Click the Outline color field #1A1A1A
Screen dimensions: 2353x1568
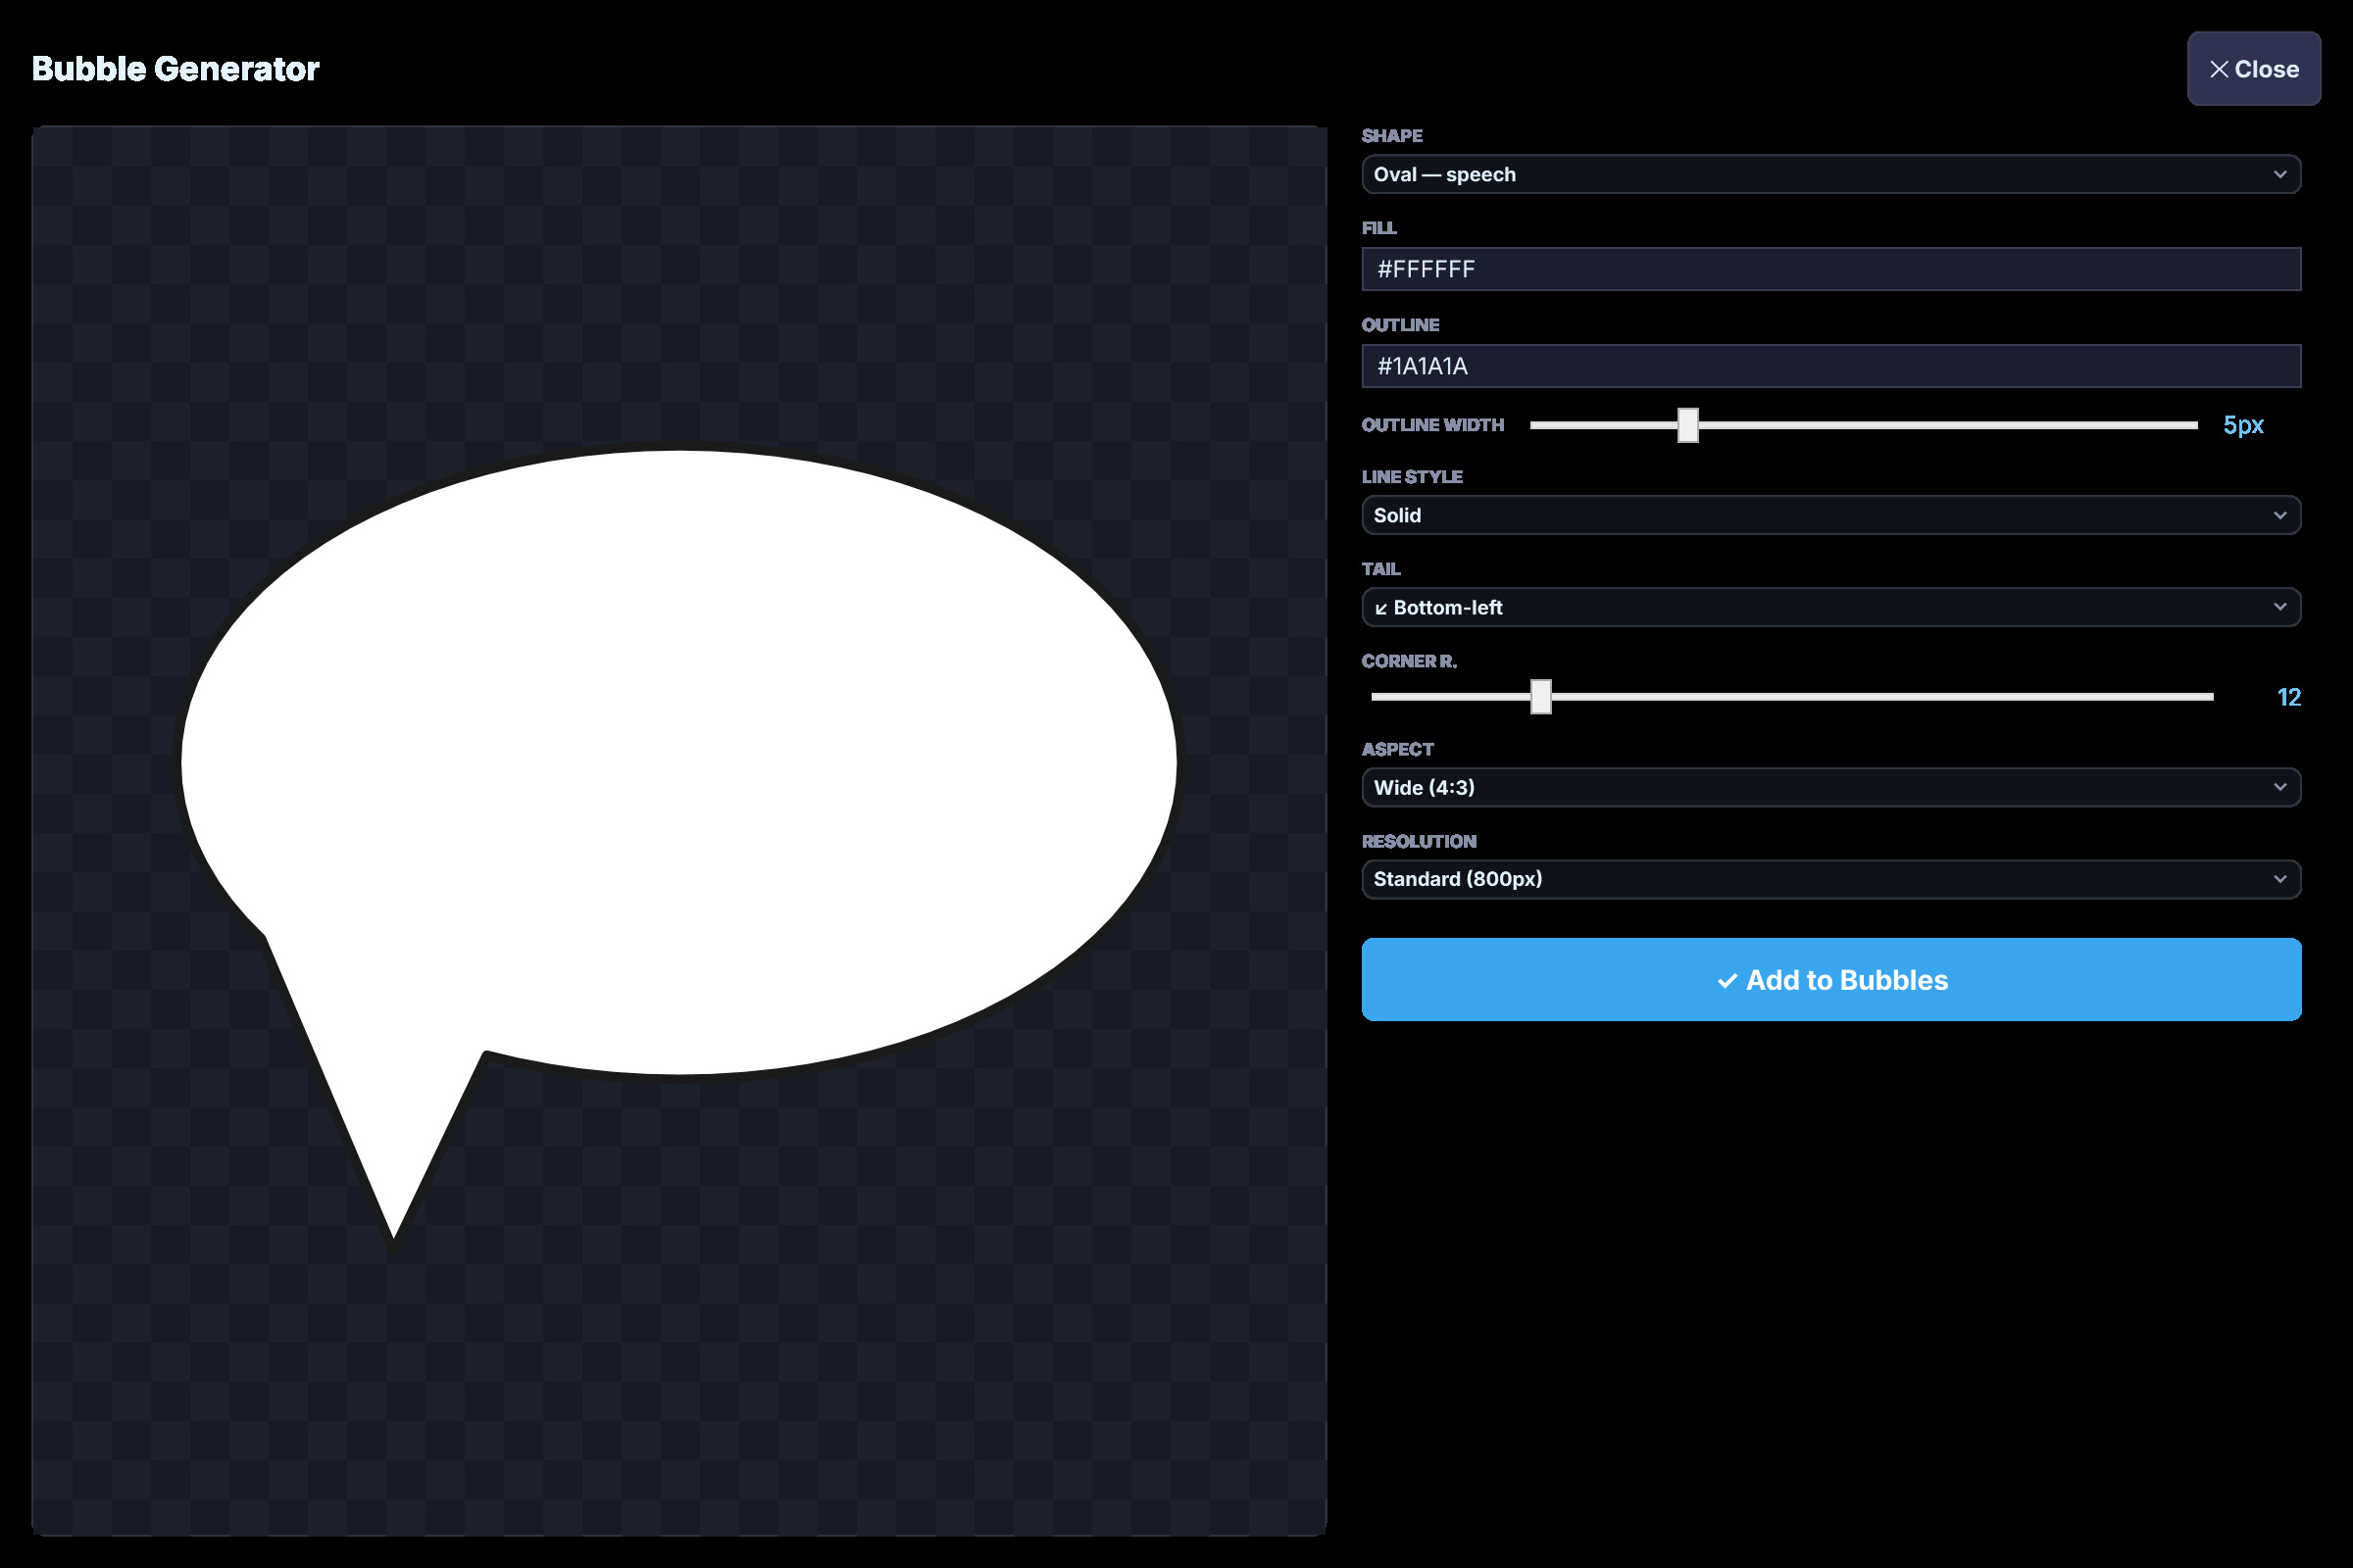pos(1830,366)
